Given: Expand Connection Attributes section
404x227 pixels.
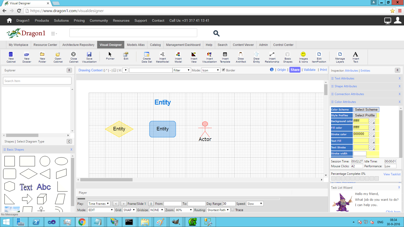Looking at the screenshot, I should click(349, 94).
